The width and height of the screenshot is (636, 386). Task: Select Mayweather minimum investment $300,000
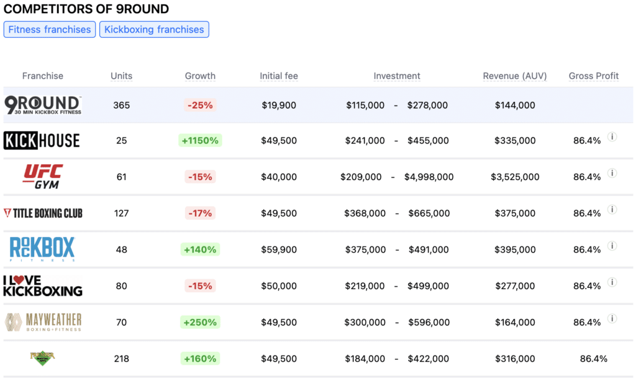365,322
